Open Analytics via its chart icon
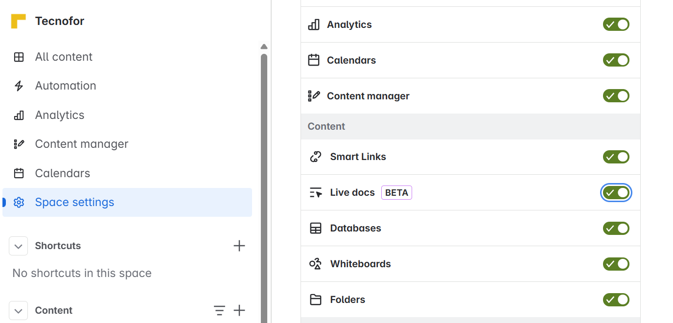673x323 pixels. [x=19, y=115]
